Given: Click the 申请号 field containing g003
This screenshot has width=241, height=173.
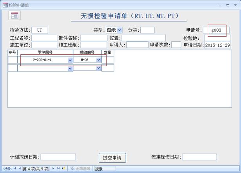Looking at the screenshot, I should pos(216,30).
